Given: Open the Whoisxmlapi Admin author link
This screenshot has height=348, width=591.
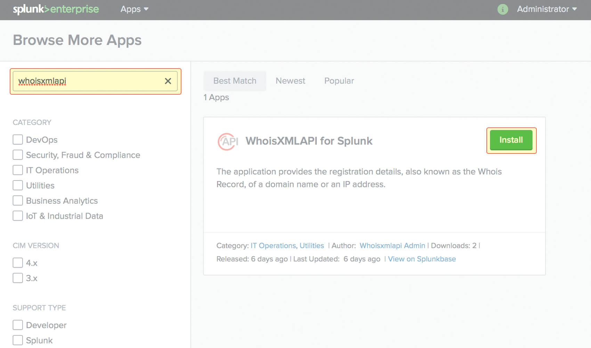Looking at the screenshot, I should 392,246.
